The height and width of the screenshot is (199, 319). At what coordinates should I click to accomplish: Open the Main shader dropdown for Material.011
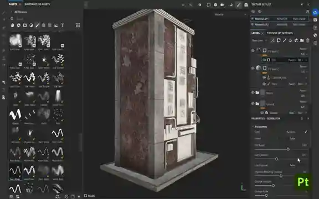pyautogui.click(x=299, y=19)
